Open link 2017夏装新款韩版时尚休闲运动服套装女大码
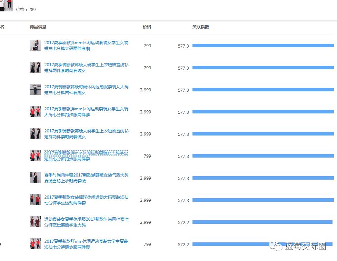 86,90
